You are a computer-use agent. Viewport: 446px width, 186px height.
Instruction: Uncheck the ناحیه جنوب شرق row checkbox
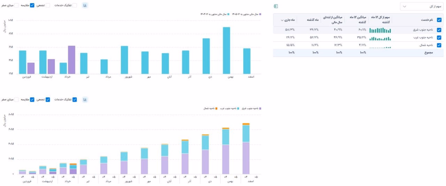point(439,30)
